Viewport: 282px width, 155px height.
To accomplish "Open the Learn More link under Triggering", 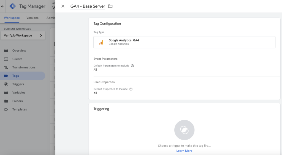I will [184, 151].
